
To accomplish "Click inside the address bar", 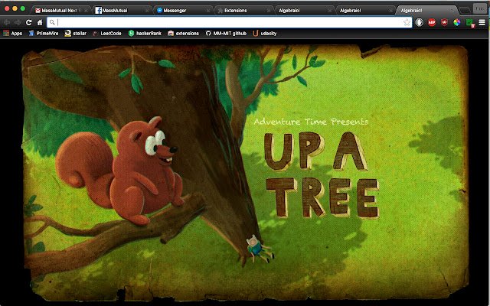I will coord(229,22).
